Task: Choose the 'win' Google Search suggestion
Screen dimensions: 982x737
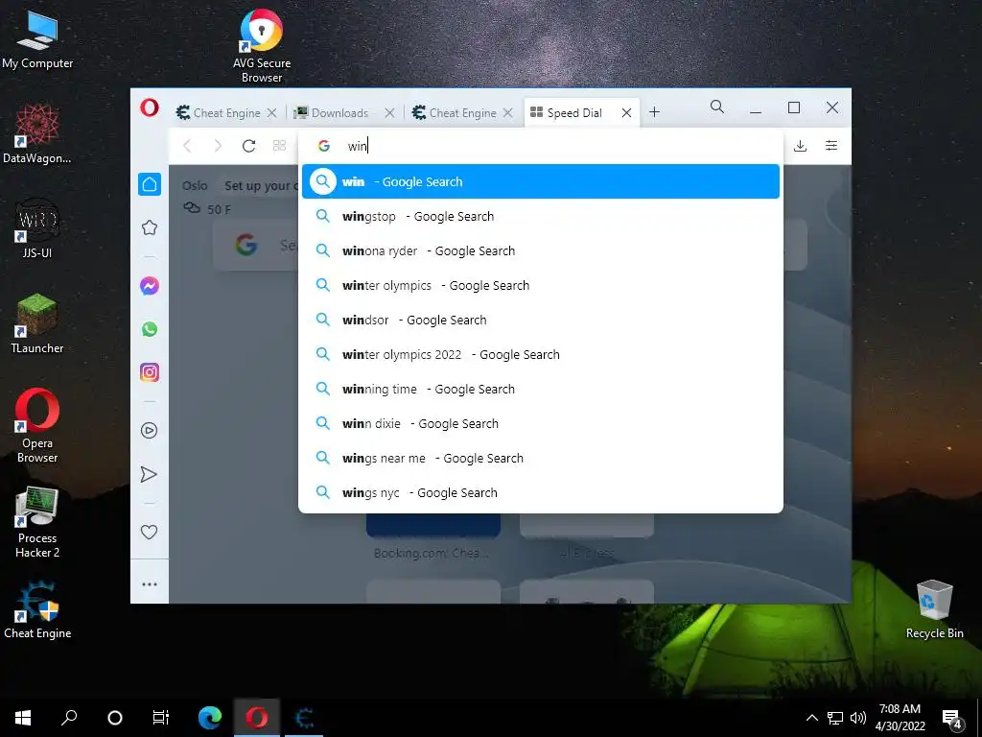Action: pyautogui.click(x=541, y=181)
